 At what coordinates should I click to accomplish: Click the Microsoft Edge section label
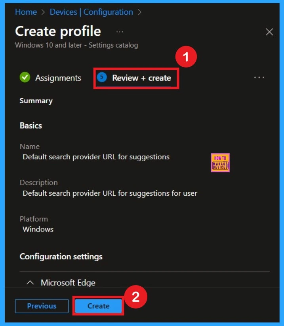(x=68, y=283)
